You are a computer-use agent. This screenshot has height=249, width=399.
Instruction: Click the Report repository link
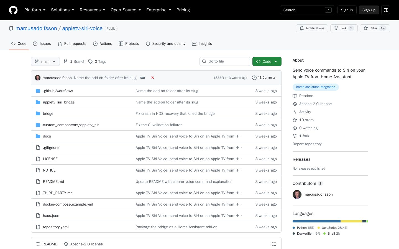pos(307,144)
